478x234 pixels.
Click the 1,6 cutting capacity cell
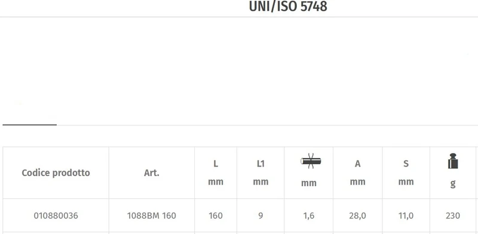pos(309,215)
